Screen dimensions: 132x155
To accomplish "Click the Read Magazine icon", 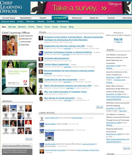I will pyautogui.click(x=19, y=36).
